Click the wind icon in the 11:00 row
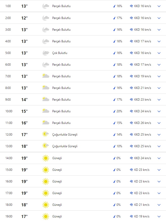The height and width of the screenshot is (221, 166). [x=131, y=123]
